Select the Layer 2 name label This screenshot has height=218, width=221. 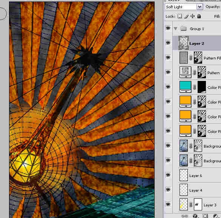pos(197,44)
